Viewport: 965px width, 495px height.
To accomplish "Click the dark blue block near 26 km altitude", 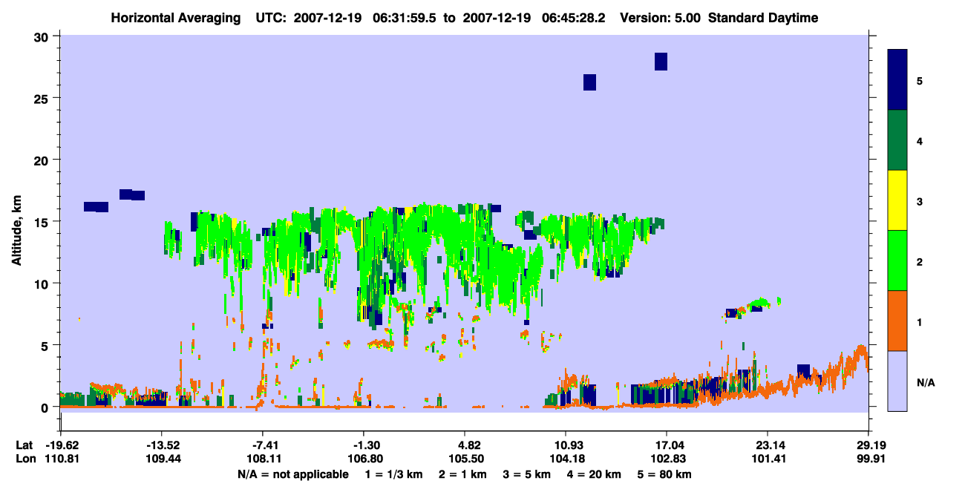I will tap(589, 82).
